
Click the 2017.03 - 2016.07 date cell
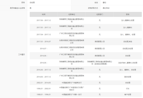coord(44,41)
